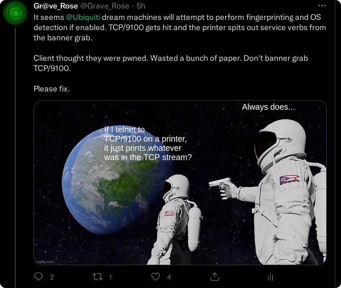Open the three-dot more options menu
Image resolution: width=341 pixels, height=288 pixels.
point(322,6)
